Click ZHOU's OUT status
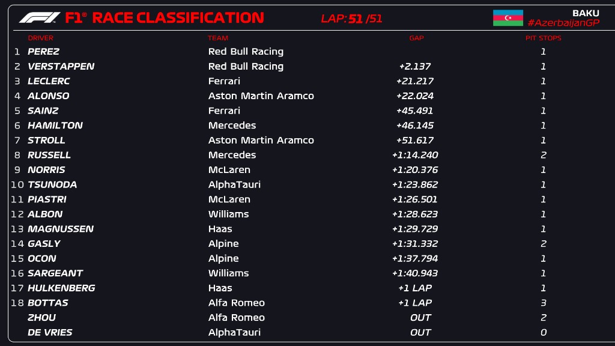Image resolution: width=615 pixels, height=346 pixels. click(x=420, y=318)
